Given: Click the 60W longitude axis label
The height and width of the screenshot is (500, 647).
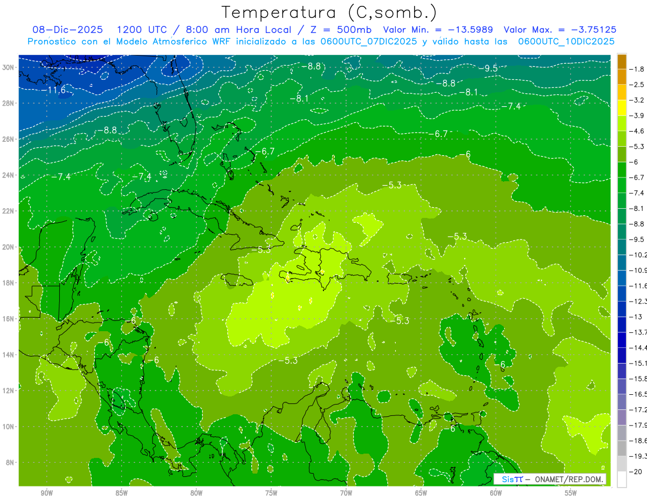Looking at the screenshot, I should pyautogui.click(x=496, y=494).
